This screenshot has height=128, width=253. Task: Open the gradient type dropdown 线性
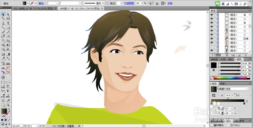pos(247,89)
